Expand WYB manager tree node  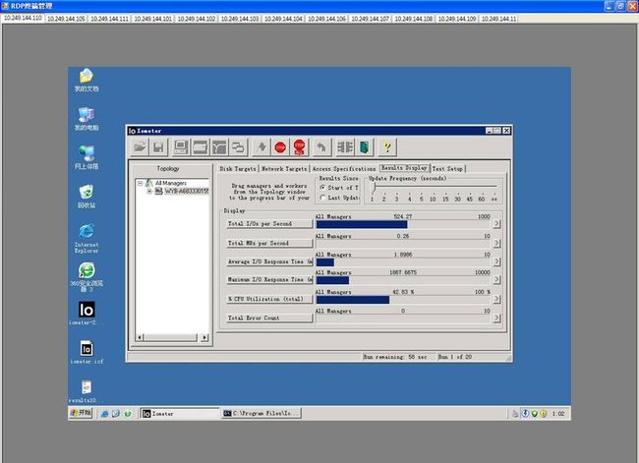[149, 191]
